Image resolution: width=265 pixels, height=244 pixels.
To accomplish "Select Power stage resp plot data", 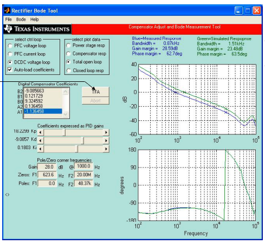I will [x=68, y=46].
